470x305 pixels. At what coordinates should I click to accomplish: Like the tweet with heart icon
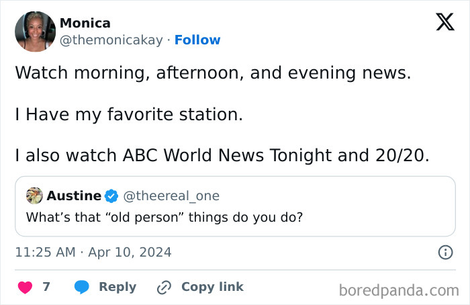[x=25, y=287]
